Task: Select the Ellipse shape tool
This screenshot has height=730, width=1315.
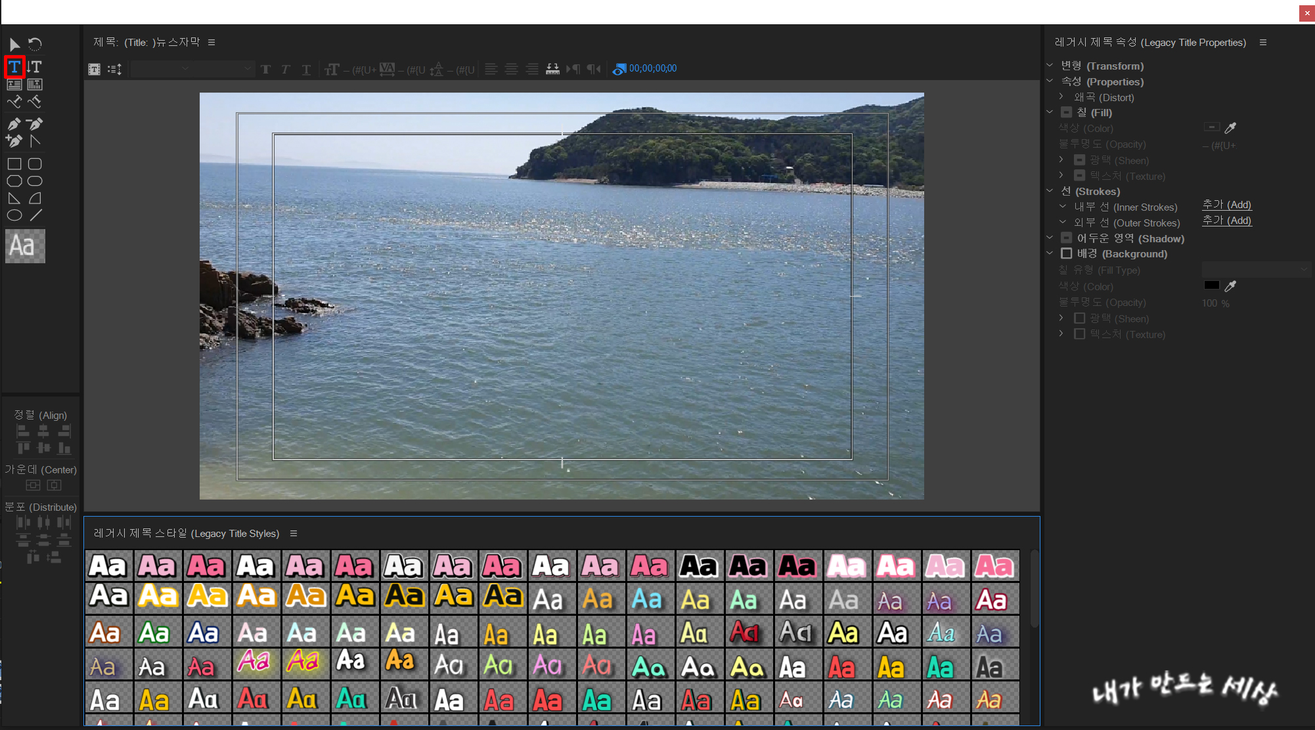Action: pyautogui.click(x=14, y=215)
